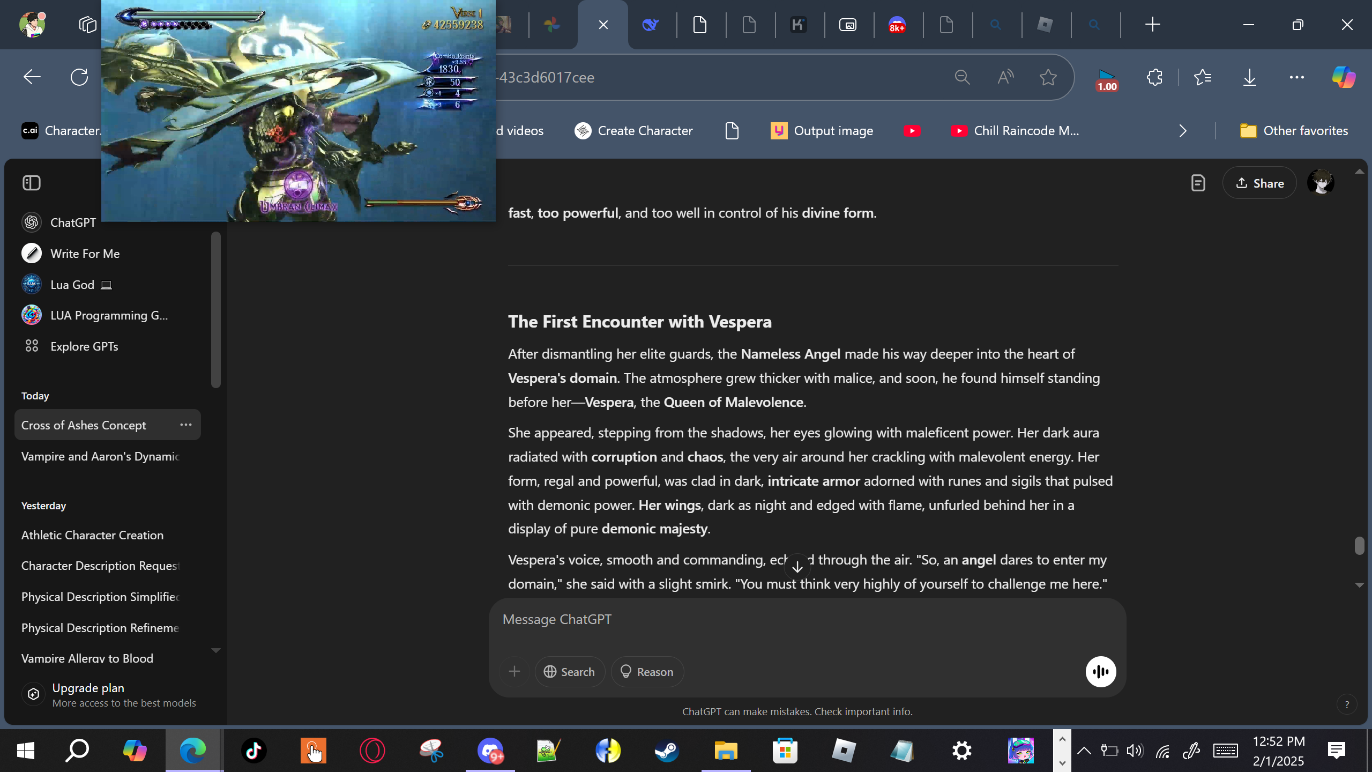Expand the favorites bar overflow chevron
This screenshot has height=772, width=1372.
(x=1183, y=131)
